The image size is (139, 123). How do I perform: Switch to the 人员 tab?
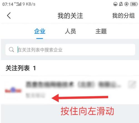coord(70,31)
